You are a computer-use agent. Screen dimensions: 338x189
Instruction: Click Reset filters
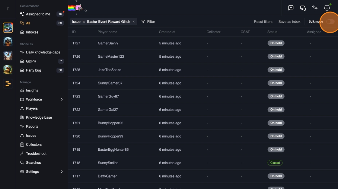(x=263, y=22)
